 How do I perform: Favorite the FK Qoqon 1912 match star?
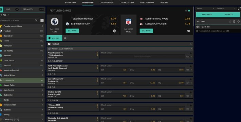point(190,105)
